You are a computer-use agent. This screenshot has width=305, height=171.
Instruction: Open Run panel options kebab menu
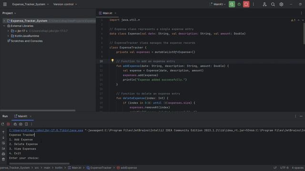[295, 116]
